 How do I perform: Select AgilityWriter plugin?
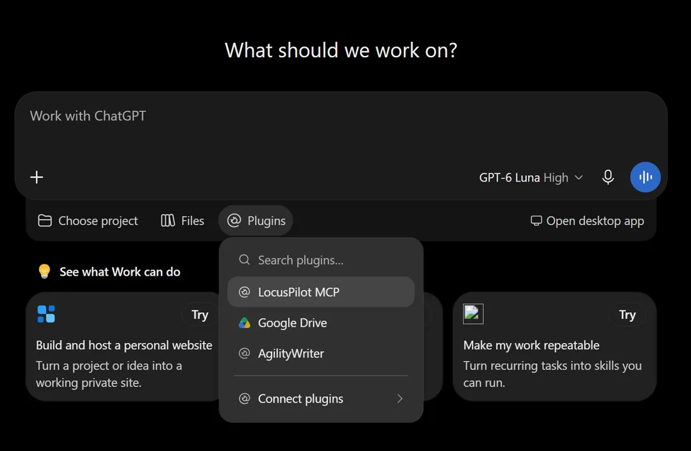point(321,353)
